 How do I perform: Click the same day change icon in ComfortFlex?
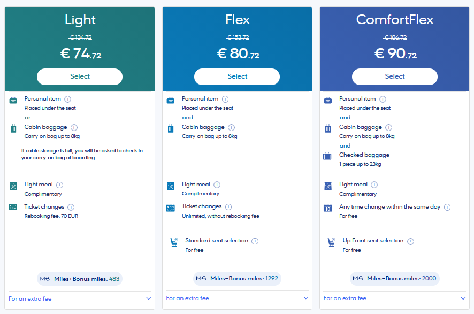pos(329,208)
